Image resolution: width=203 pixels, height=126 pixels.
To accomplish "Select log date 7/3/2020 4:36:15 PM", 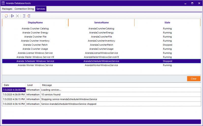I will click(x=14, y=99).
